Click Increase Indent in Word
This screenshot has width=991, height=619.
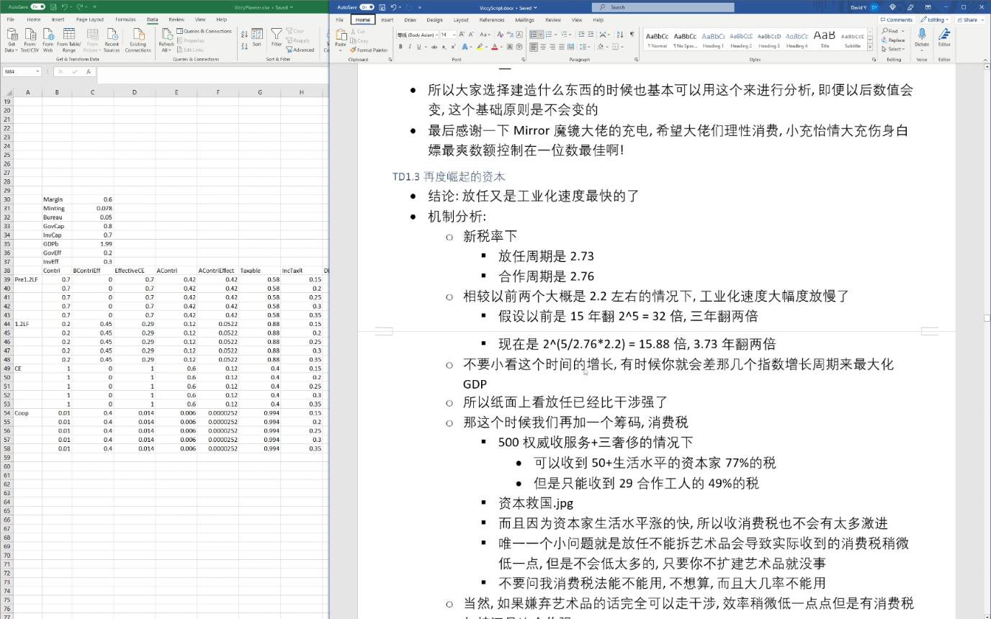click(x=592, y=35)
